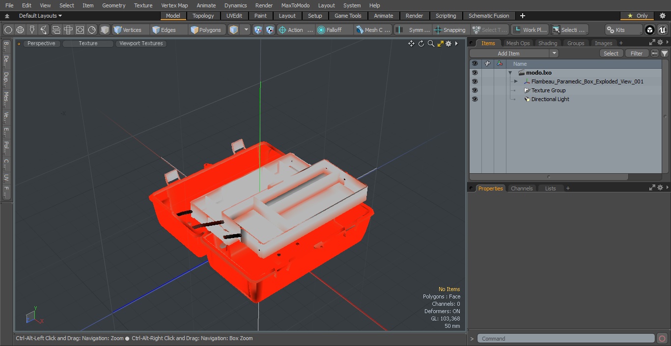Select the pen-shaped tool icon
The image size is (671, 346).
(x=32, y=30)
